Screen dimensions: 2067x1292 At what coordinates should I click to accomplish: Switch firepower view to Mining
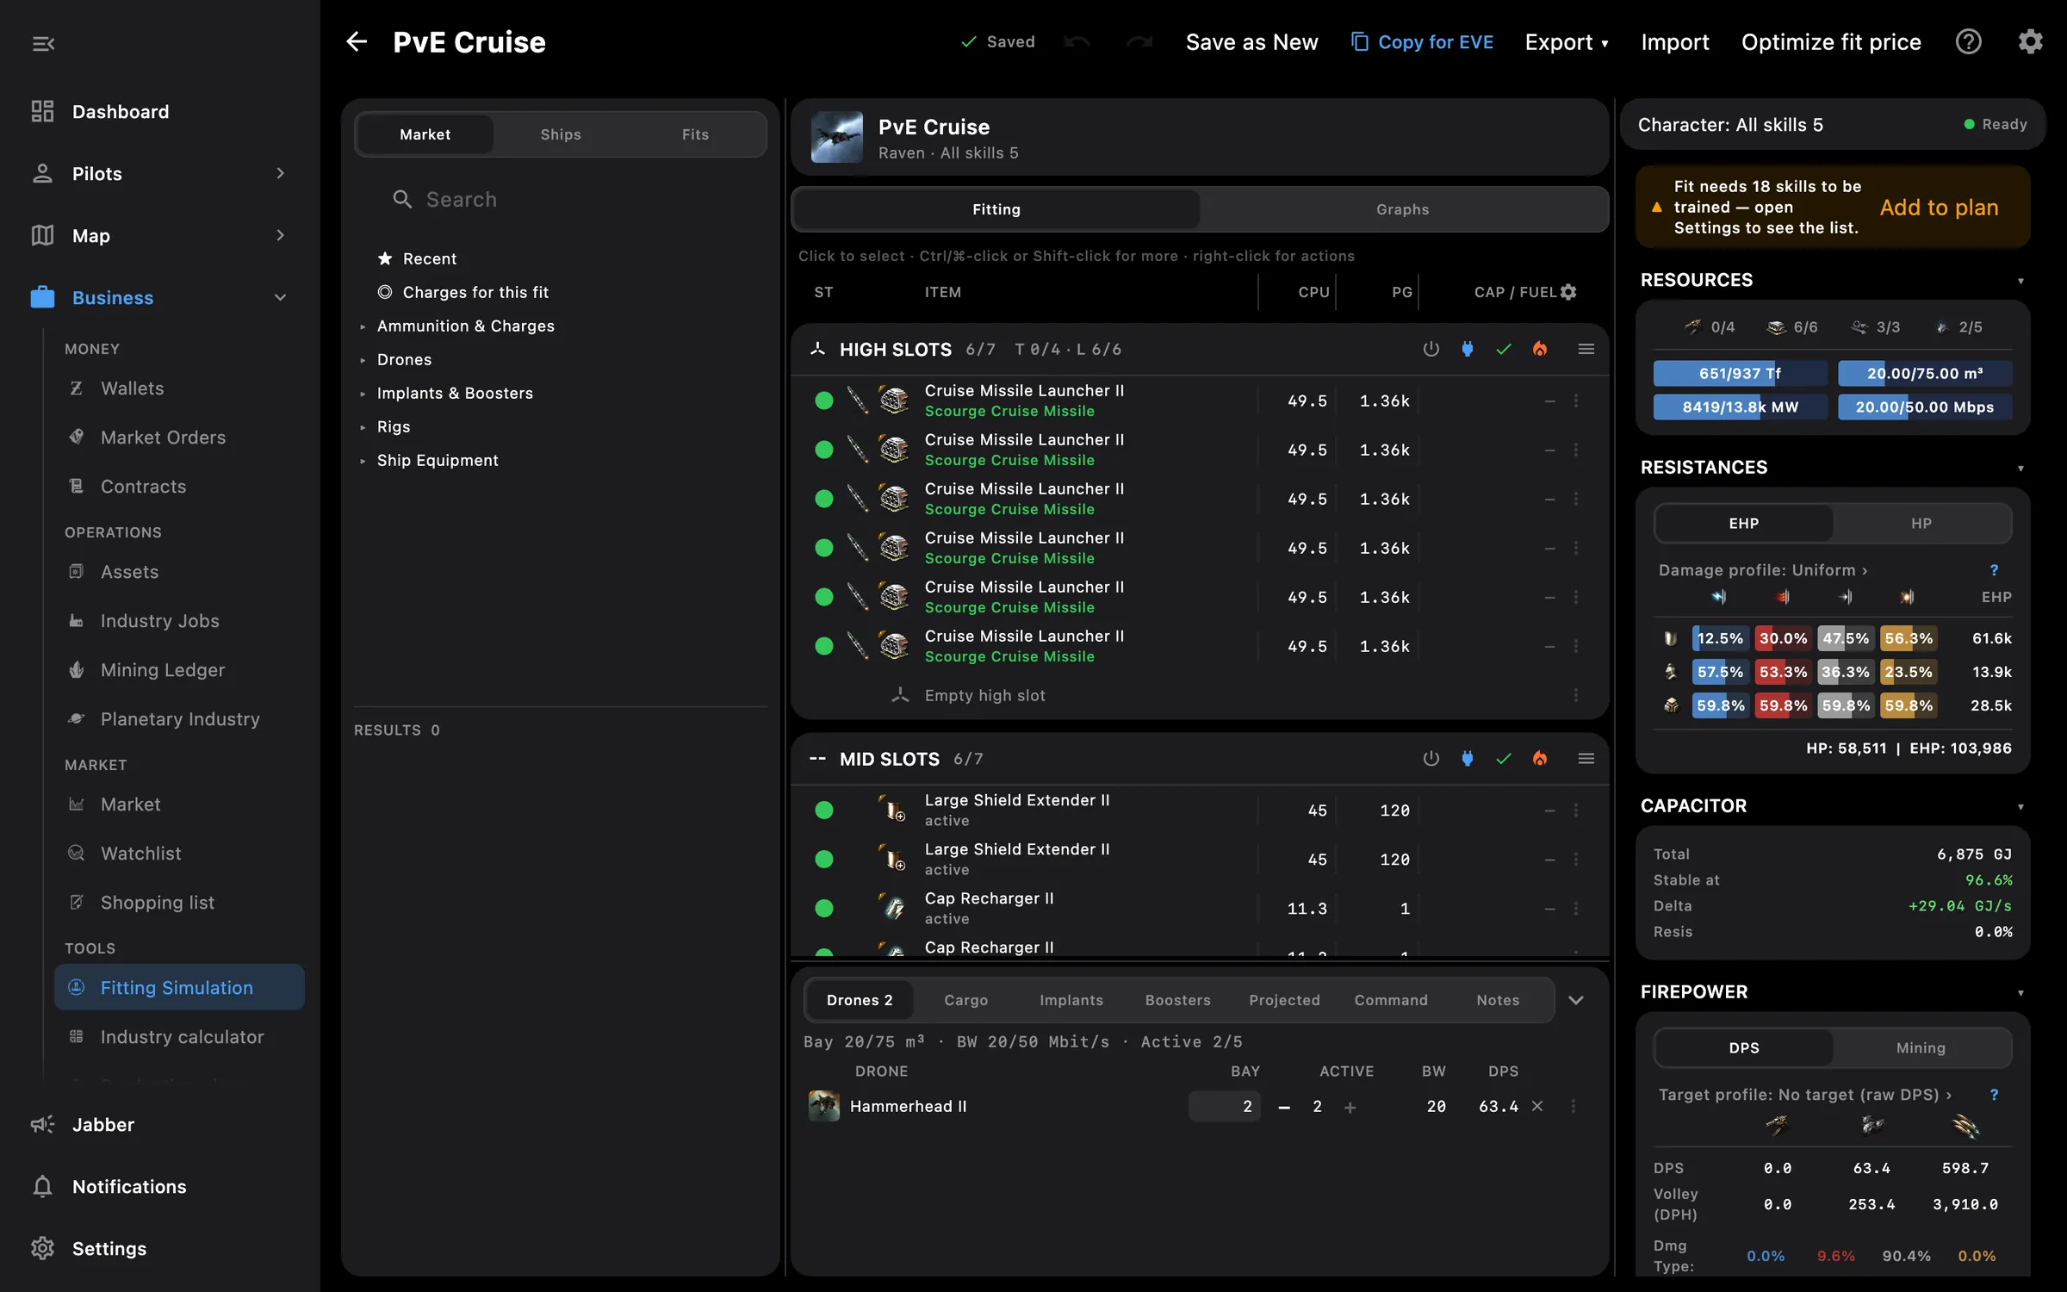coord(1921,1047)
